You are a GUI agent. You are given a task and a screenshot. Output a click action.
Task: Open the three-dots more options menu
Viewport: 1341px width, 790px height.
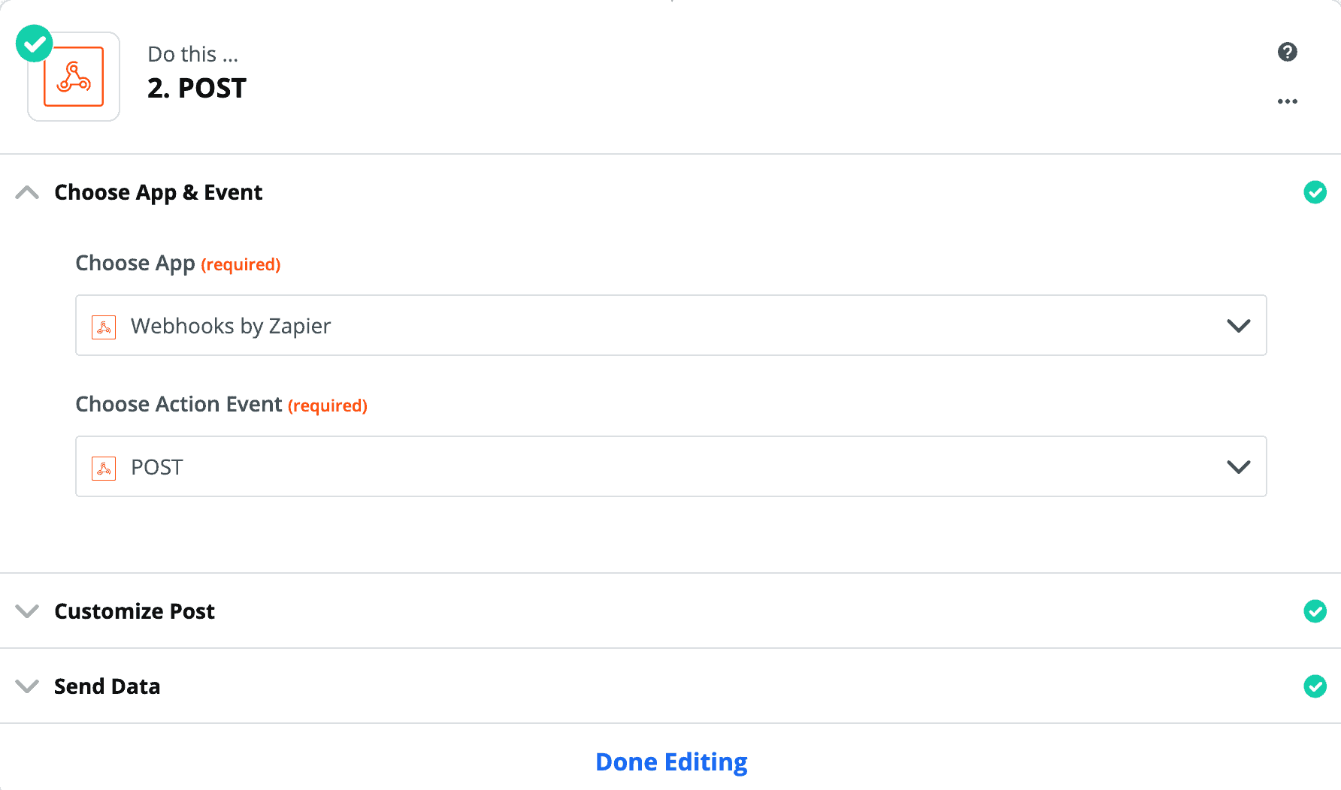coord(1288,101)
